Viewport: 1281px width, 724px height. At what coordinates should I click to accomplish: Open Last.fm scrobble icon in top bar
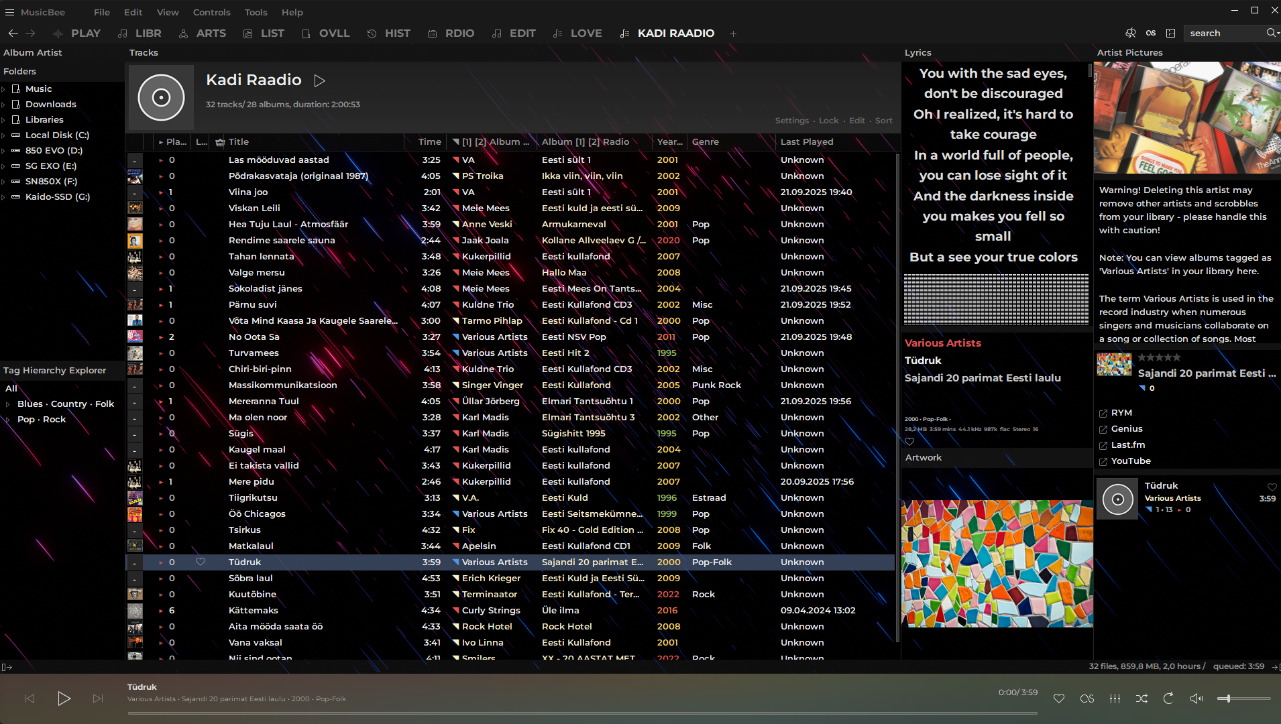pos(1151,33)
